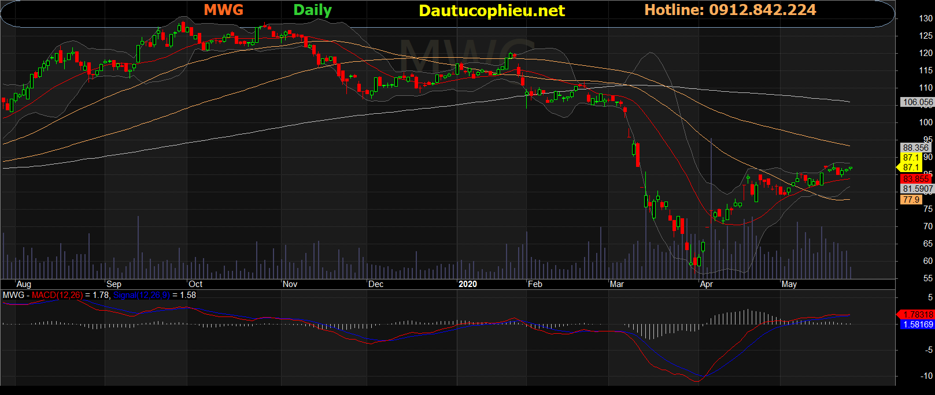Screen dimensions: 935x395
Task: Open the Dautucophieu.net link
Action: pos(491,11)
